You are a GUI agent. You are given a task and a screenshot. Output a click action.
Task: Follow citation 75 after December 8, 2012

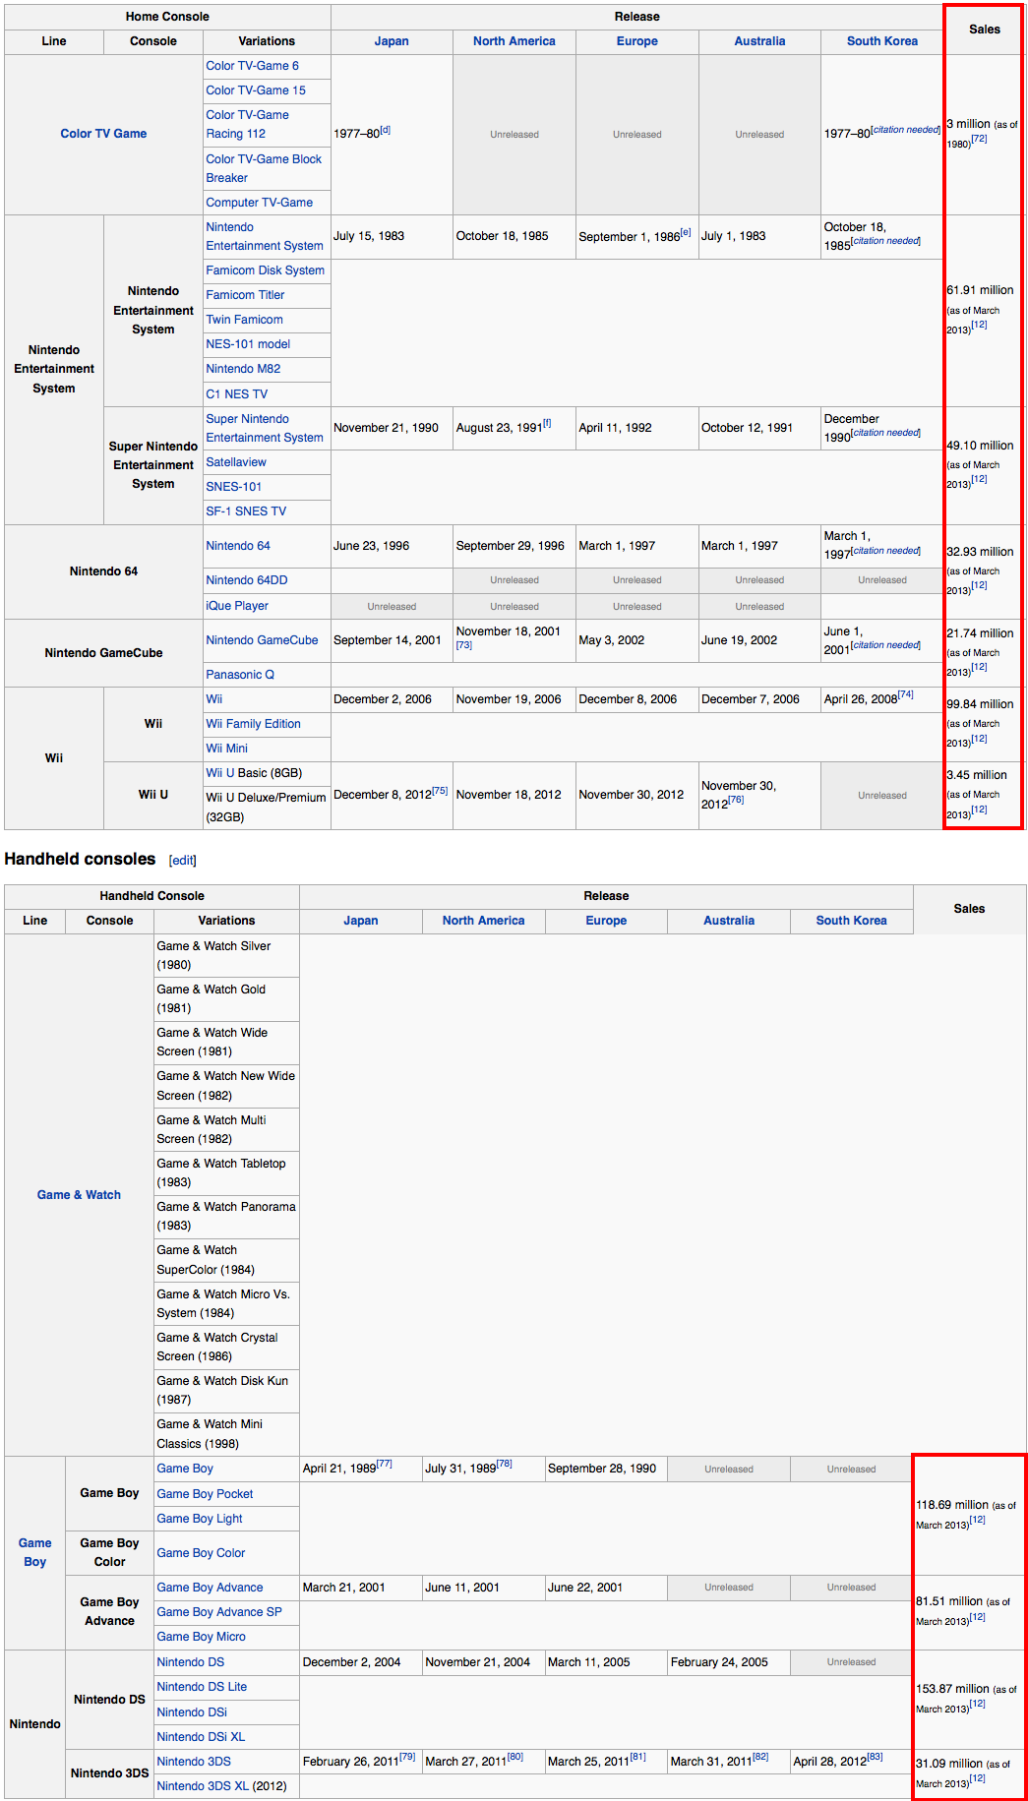(x=440, y=791)
